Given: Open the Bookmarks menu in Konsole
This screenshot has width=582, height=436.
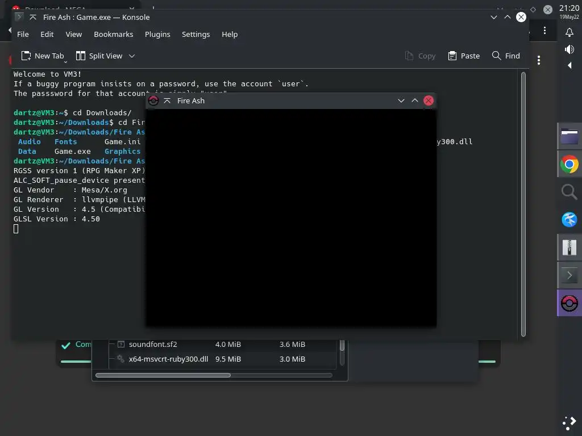Looking at the screenshot, I should coord(113,34).
